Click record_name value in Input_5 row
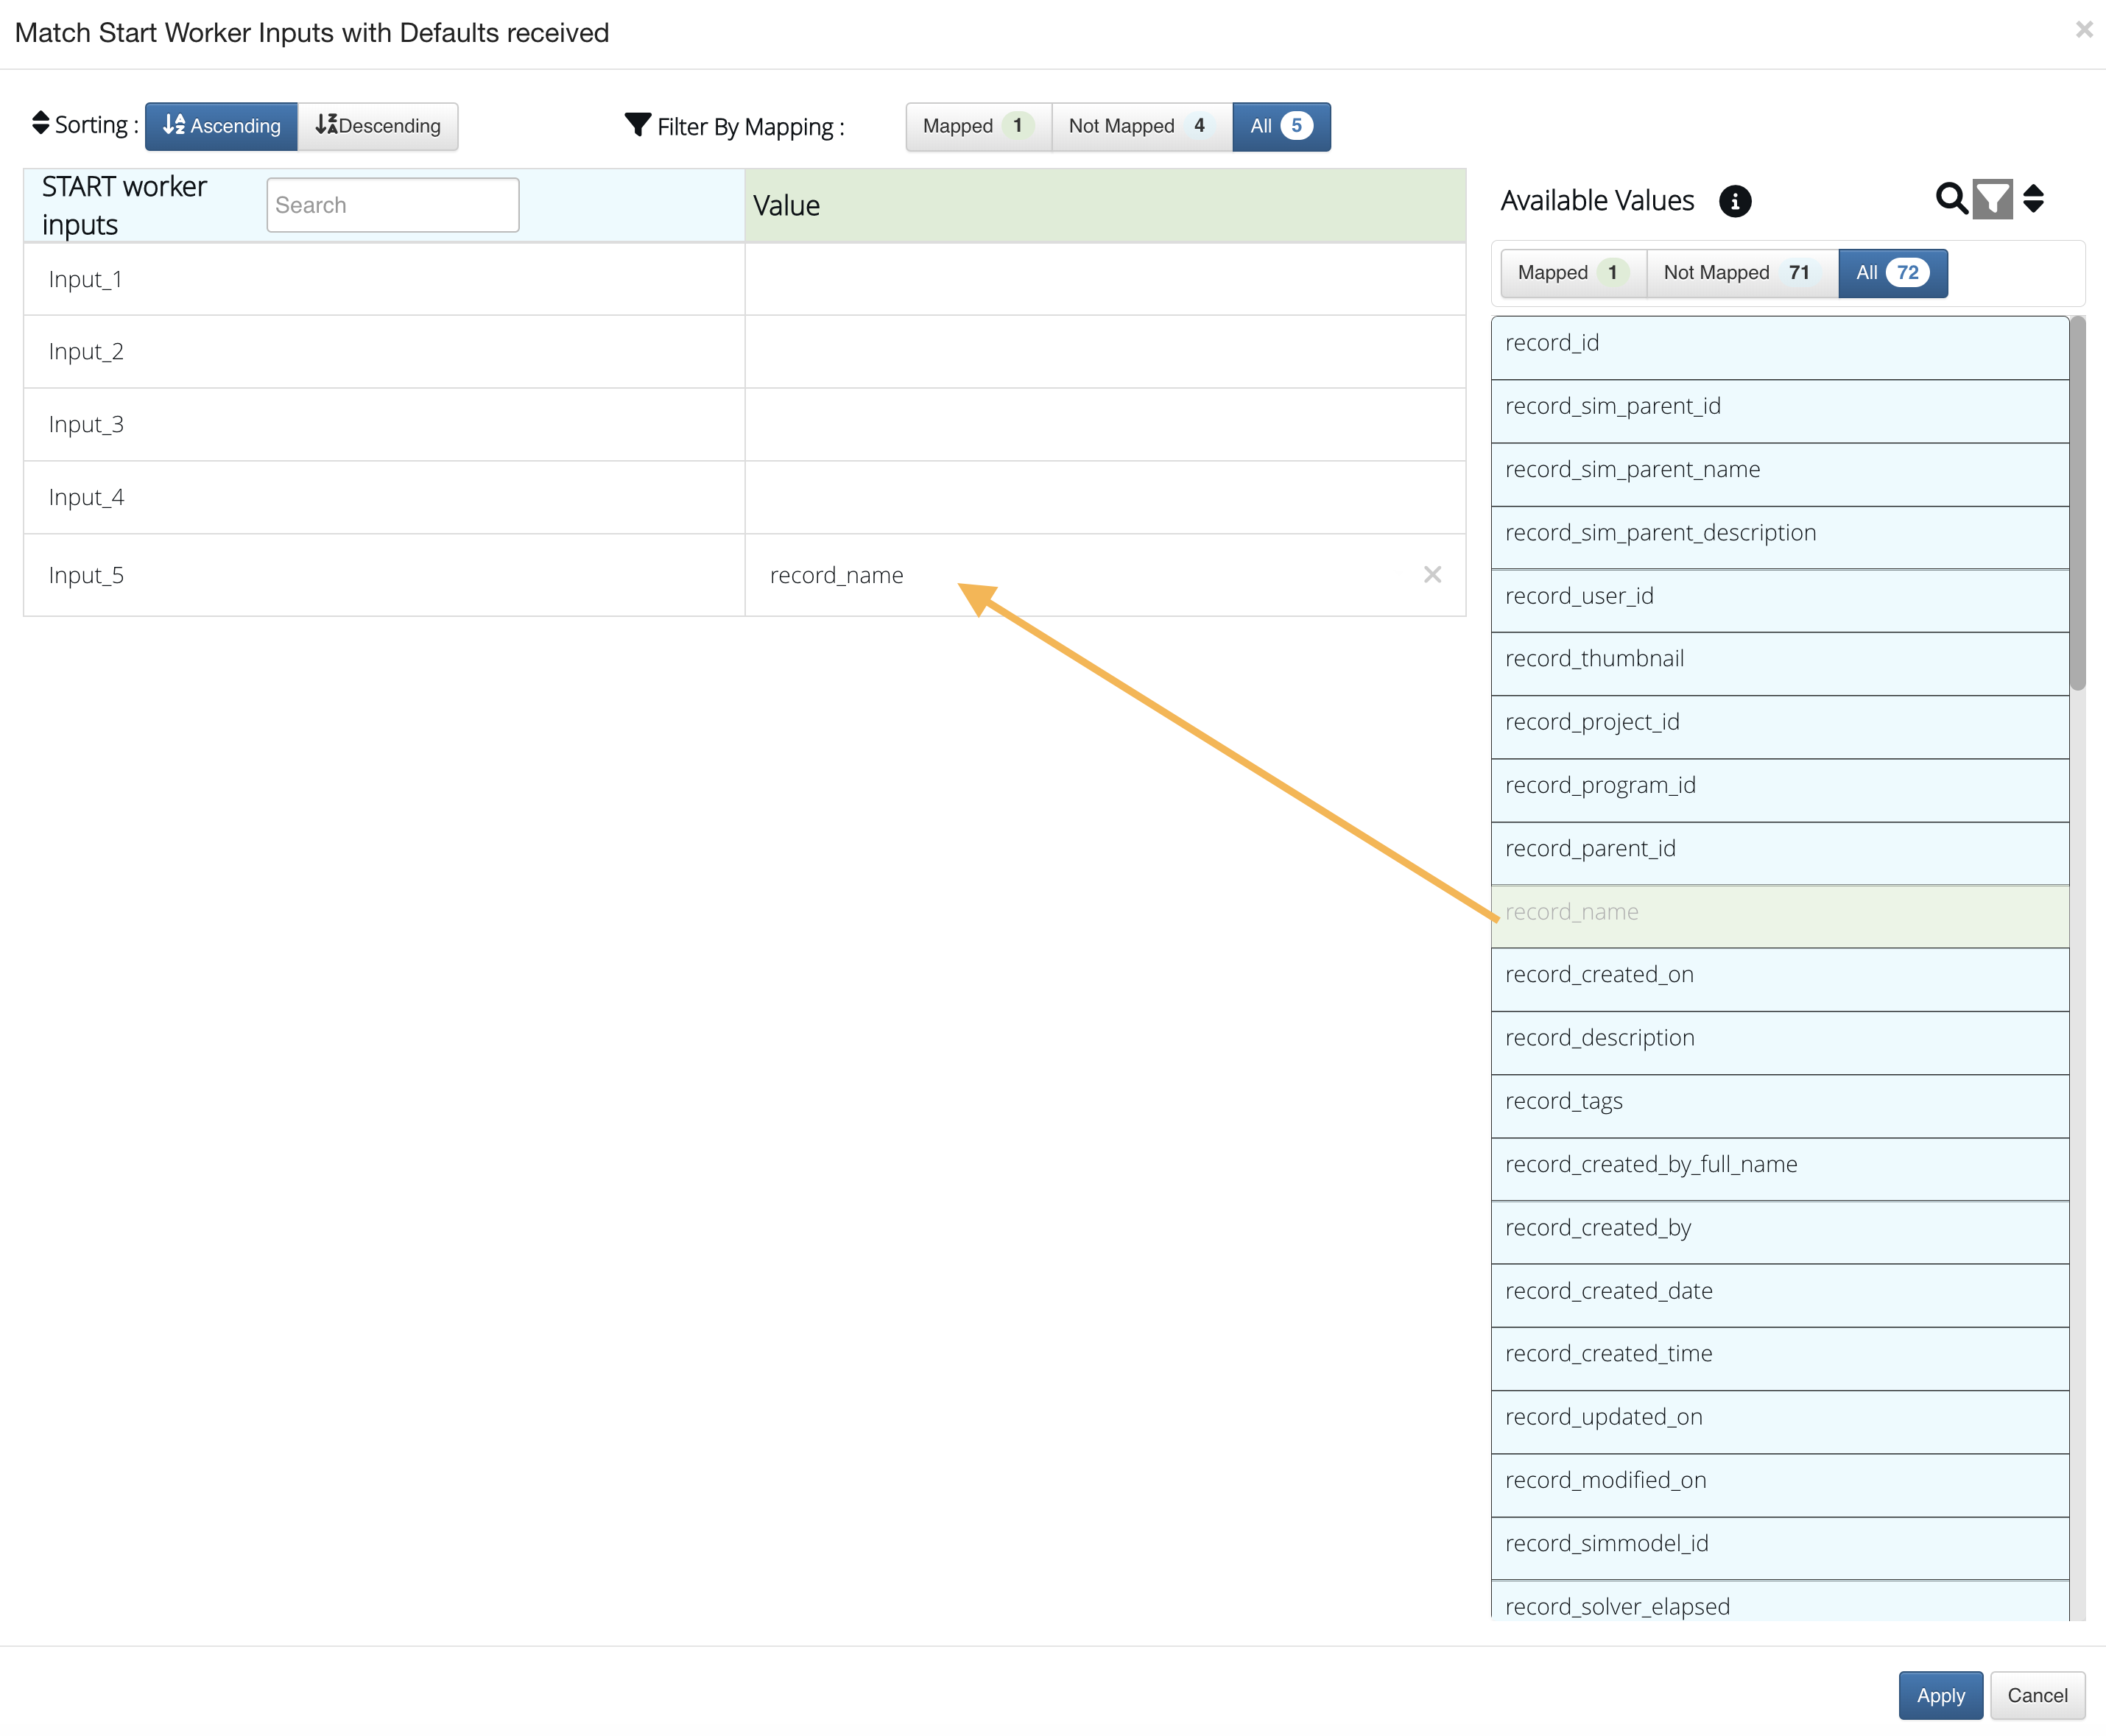The height and width of the screenshot is (1736, 2106). point(837,575)
